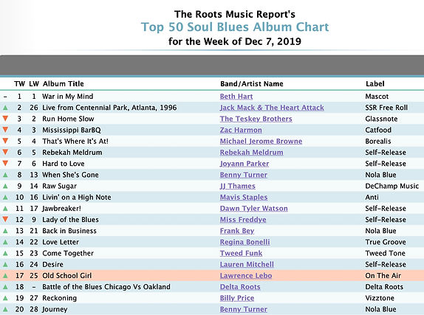
Task: Click the On The Air label cell
Action: pyautogui.click(x=383, y=276)
